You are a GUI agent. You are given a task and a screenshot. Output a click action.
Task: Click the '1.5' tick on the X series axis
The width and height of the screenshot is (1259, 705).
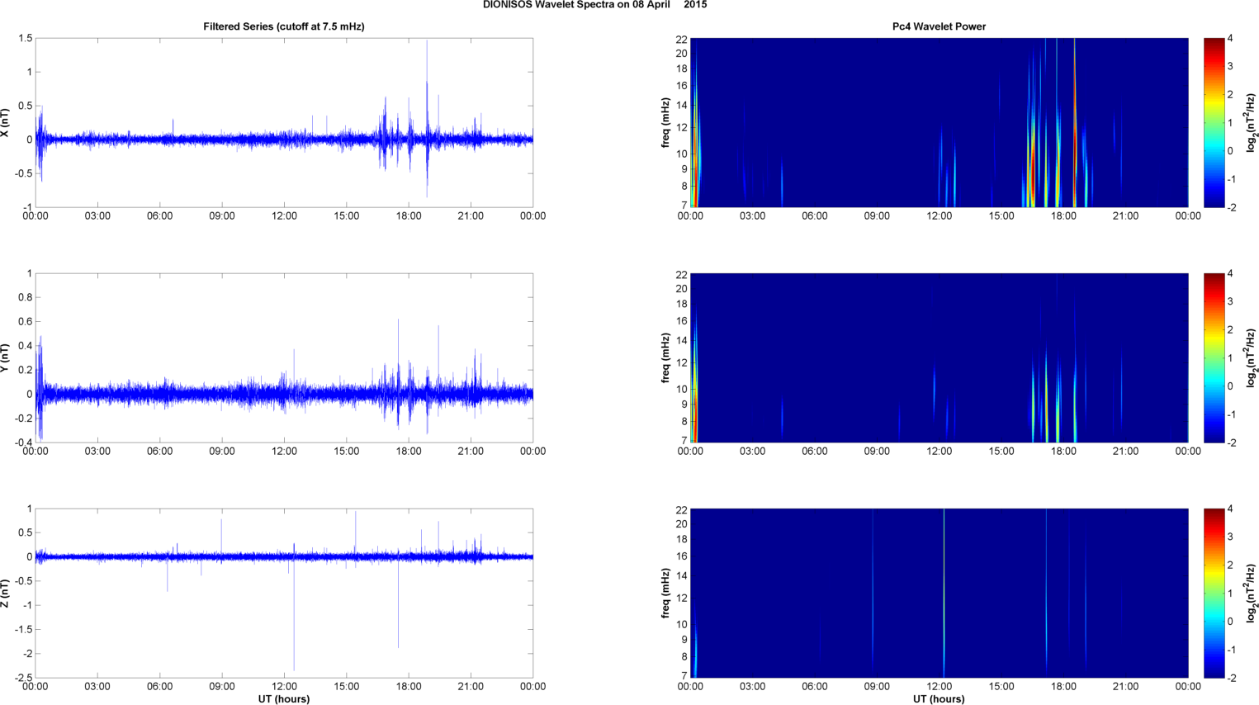point(25,38)
